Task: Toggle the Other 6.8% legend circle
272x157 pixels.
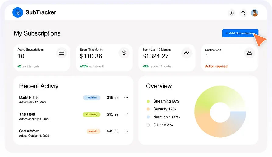Action: 148,125
